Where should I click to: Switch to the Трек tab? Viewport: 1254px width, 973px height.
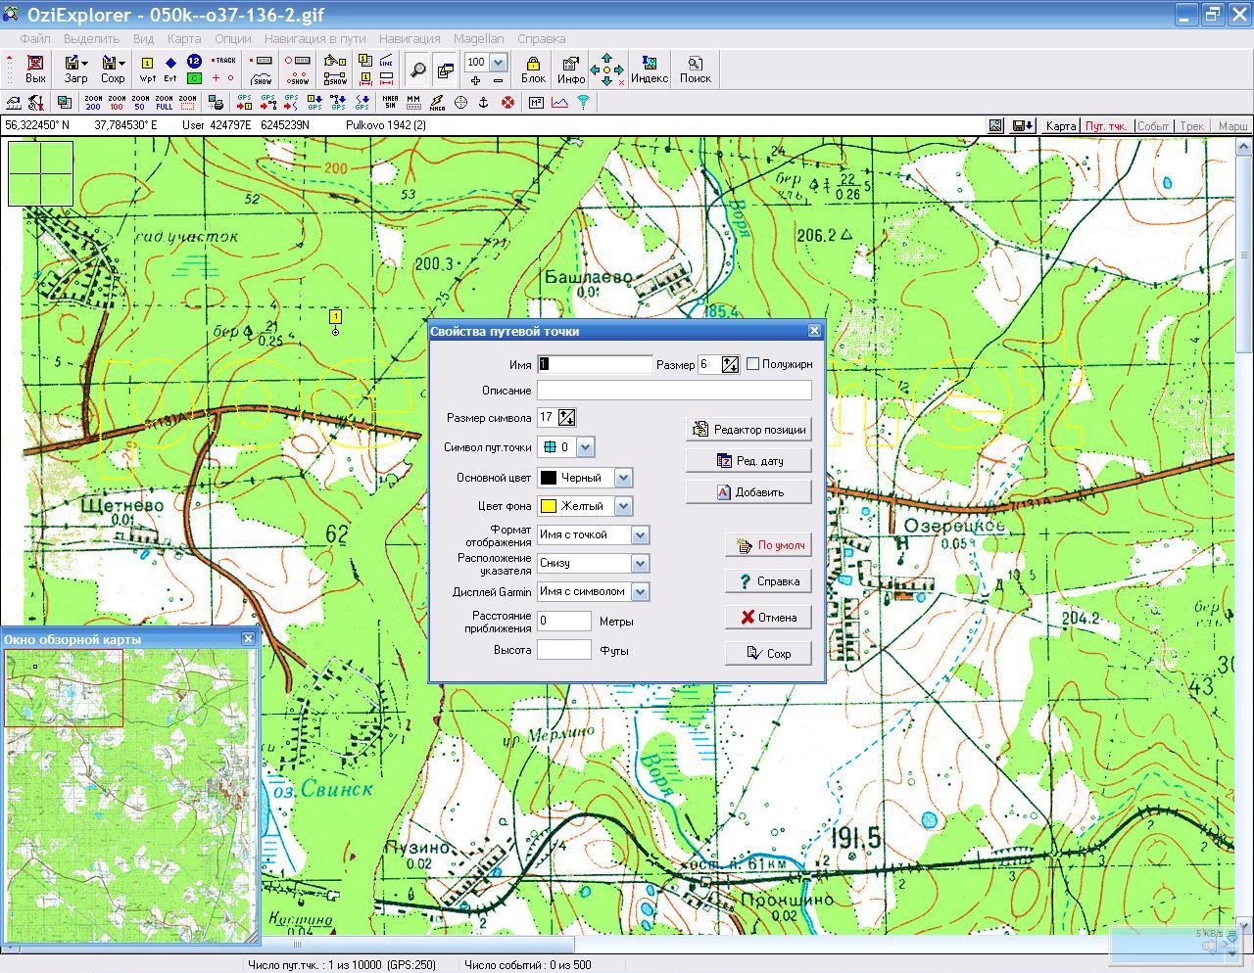1191,126
